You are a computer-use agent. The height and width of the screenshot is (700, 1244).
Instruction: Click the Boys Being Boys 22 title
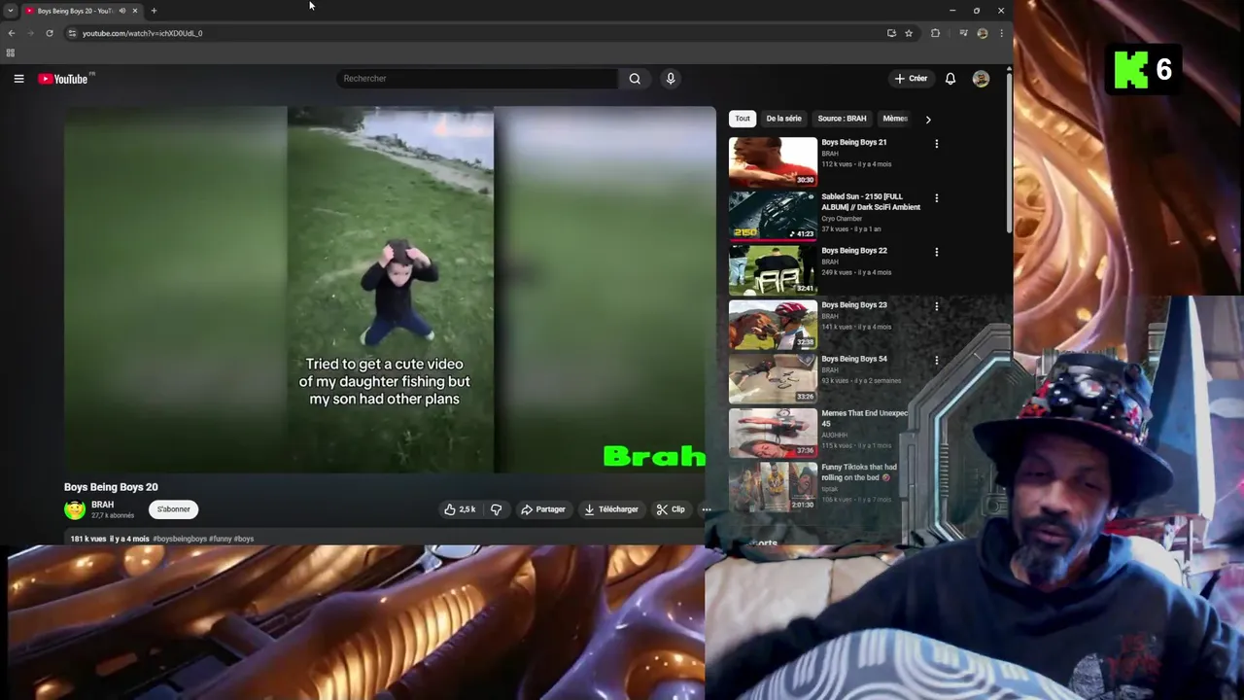point(854,251)
